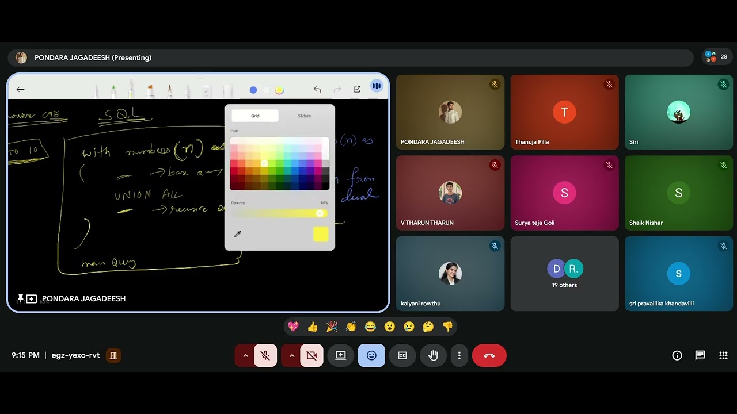Select the blue color dot in the toolbar
The width and height of the screenshot is (737, 414).
tap(253, 90)
